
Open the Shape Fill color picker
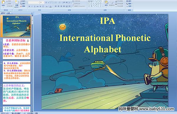(120, 1)
